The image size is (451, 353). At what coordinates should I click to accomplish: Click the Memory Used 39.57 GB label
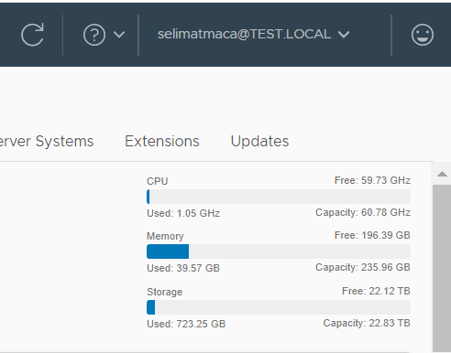pos(183,268)
